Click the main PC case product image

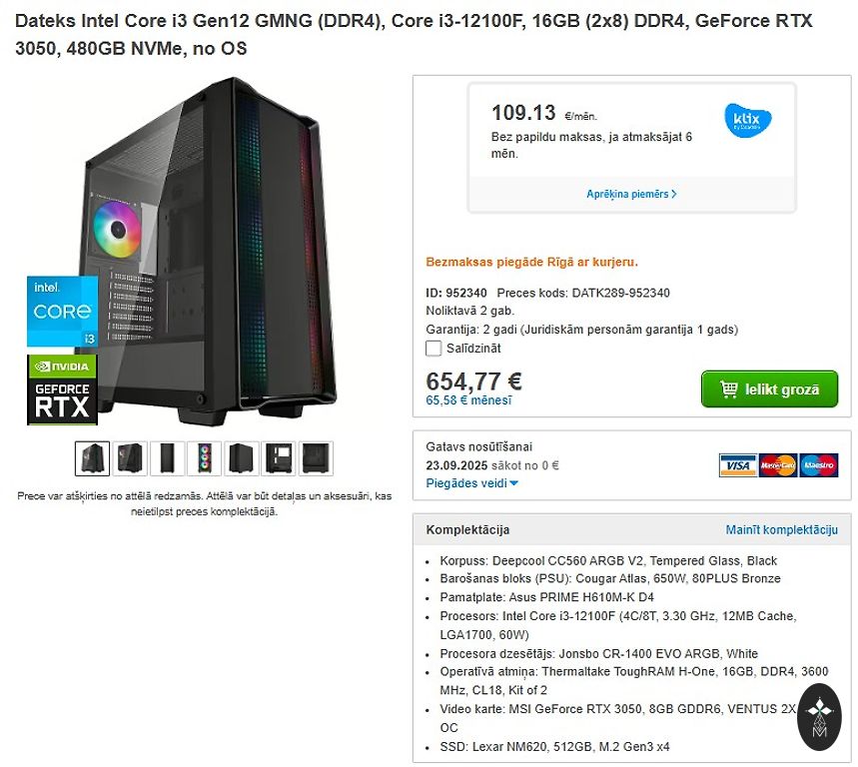pos(207,252)
